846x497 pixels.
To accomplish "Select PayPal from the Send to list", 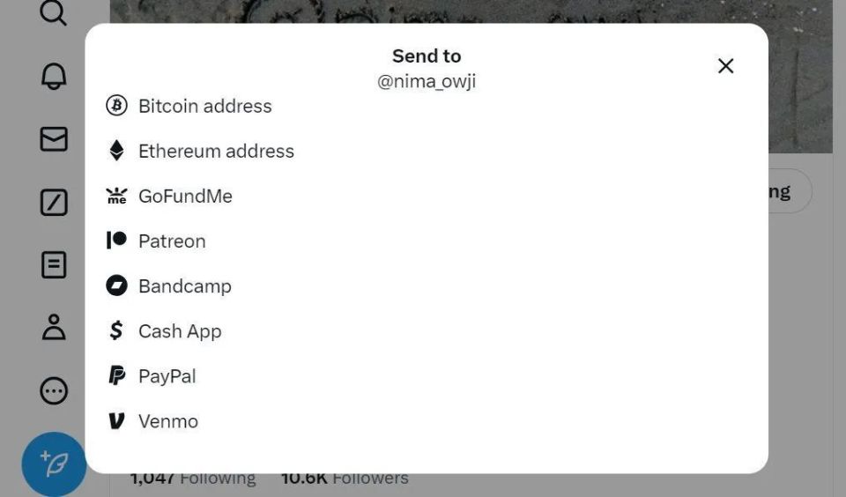I will click(x=167, y=376).
